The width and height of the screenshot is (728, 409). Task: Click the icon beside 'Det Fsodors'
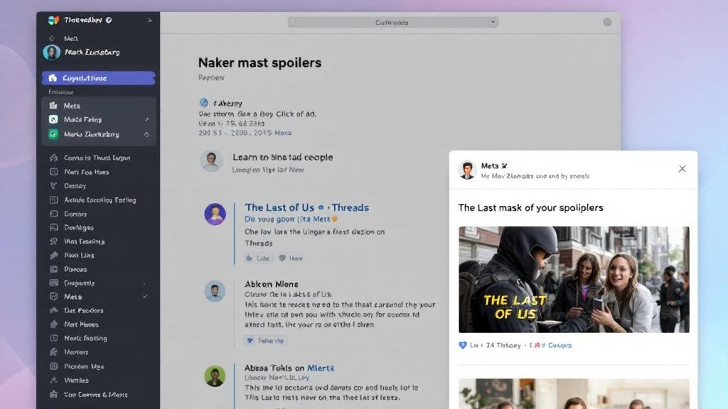coord(53,311)
